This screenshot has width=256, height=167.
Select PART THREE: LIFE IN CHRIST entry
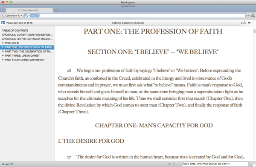click(22, 56)
